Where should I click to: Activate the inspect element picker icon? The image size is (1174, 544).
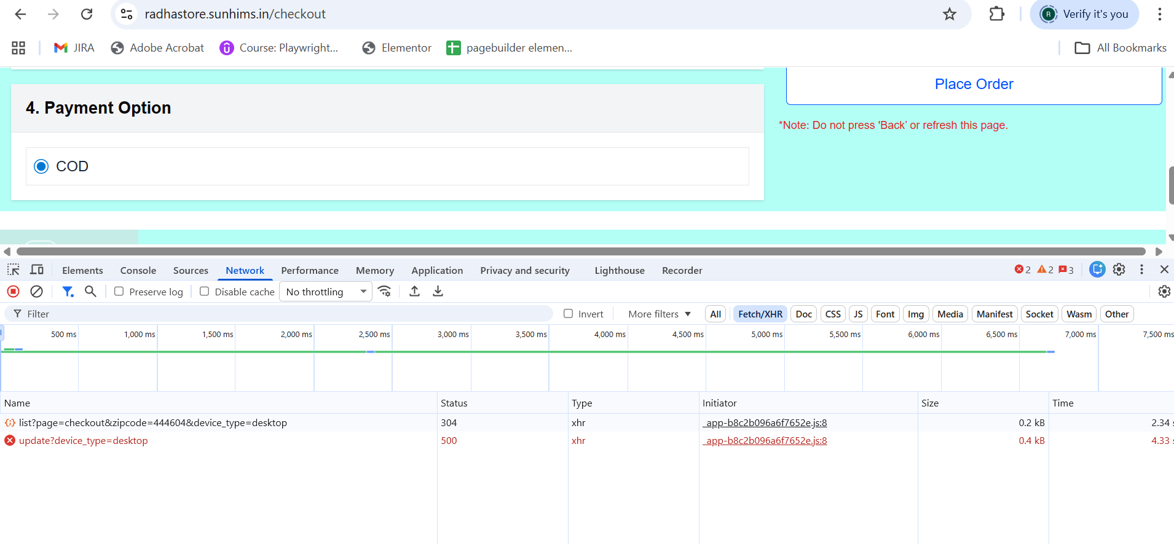[14, 270]
